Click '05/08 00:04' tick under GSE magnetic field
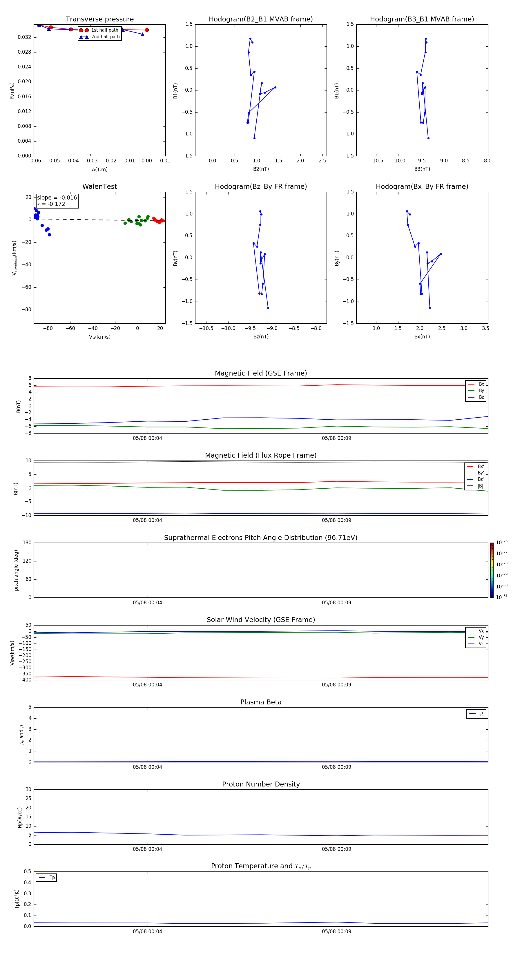Screen dimensions: 522x957 [148, 438]
